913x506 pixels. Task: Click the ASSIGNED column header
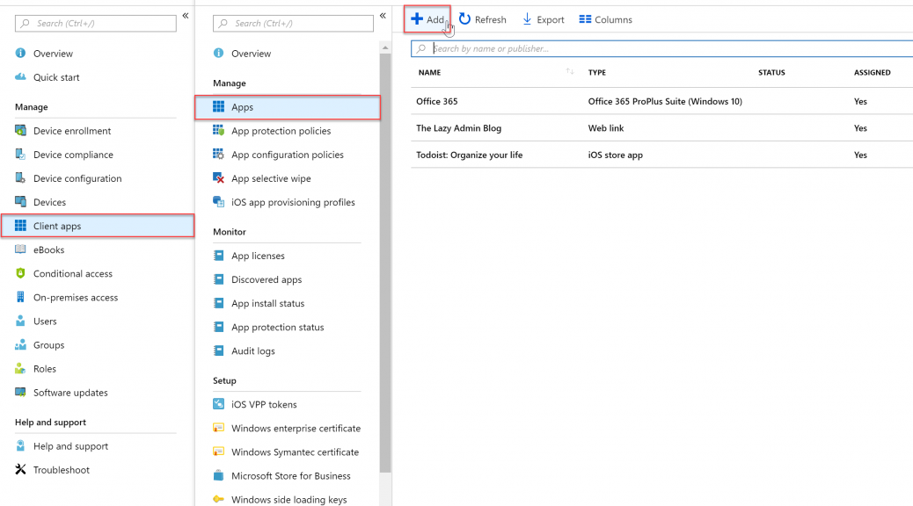873,73
